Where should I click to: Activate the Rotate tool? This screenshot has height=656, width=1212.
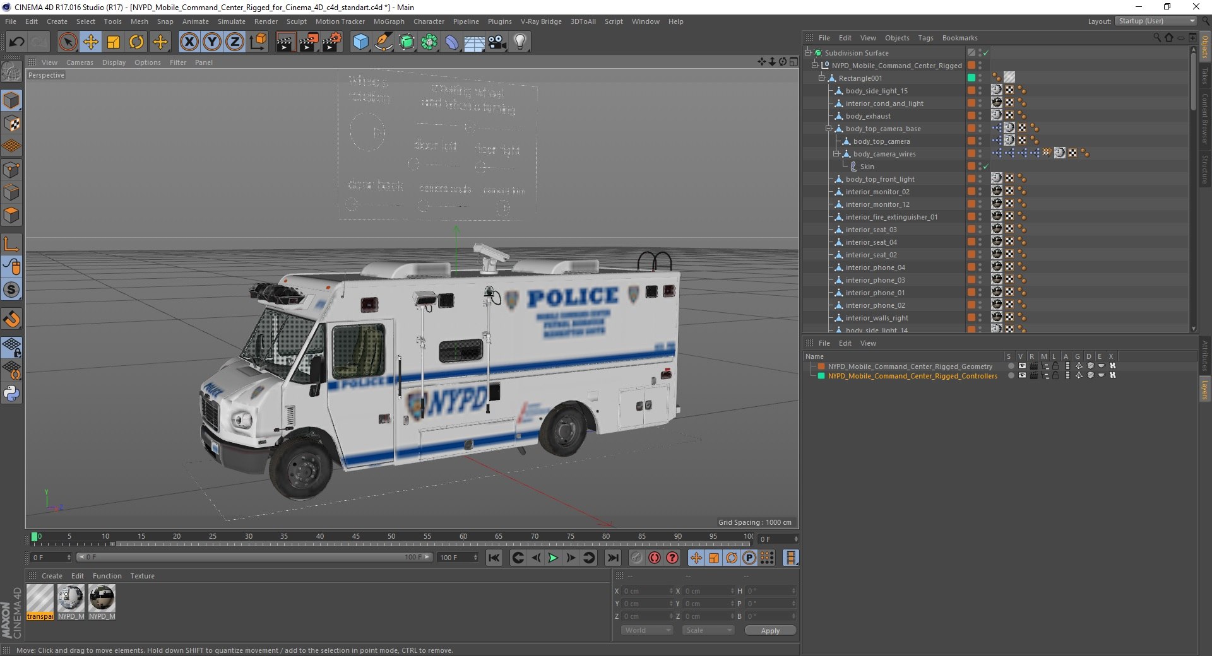(x=136, y=42)
